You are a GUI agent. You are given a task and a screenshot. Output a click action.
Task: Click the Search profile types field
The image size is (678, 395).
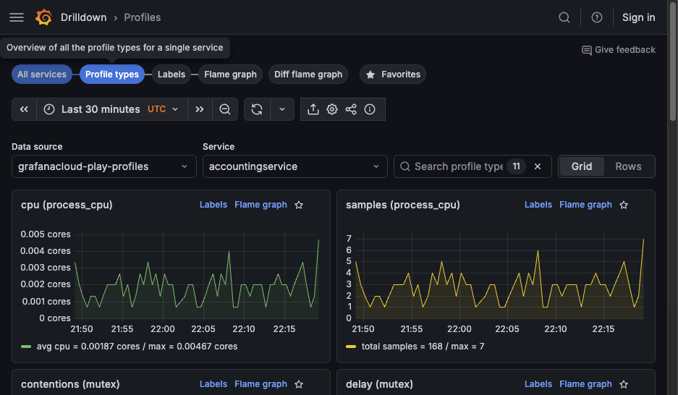tap(458, 166)
